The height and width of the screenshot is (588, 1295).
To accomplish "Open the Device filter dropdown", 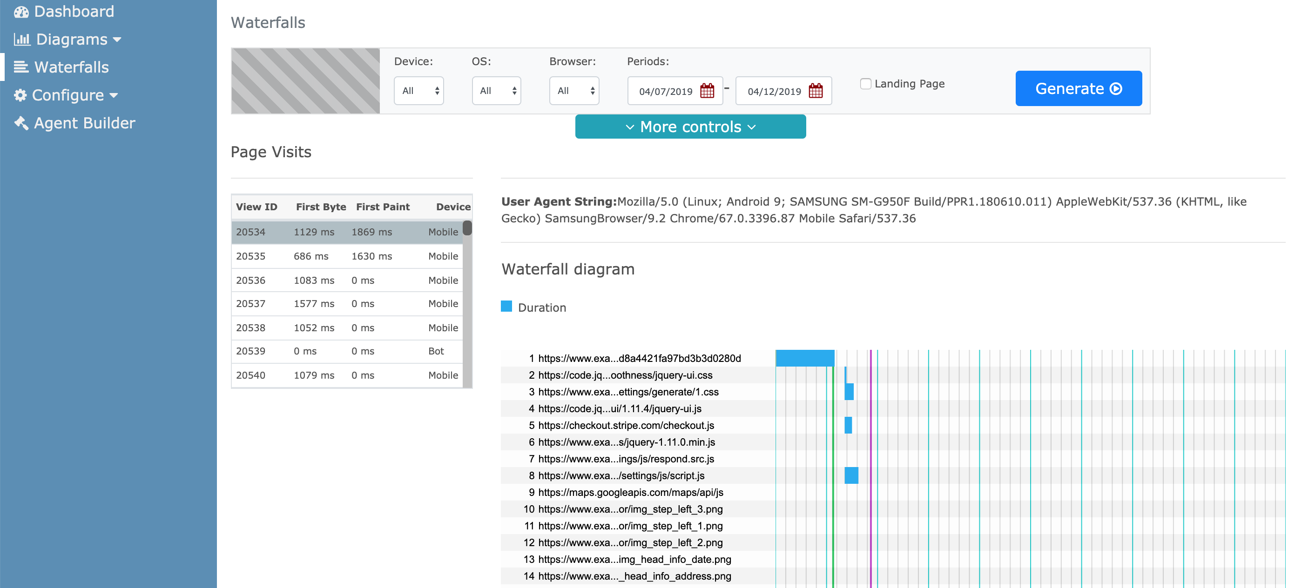I will click(x=419, y=90).
